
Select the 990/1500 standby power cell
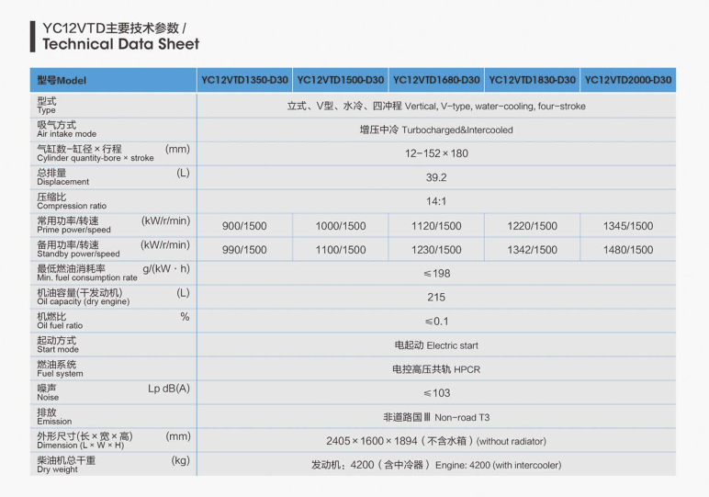pos(244,250)
